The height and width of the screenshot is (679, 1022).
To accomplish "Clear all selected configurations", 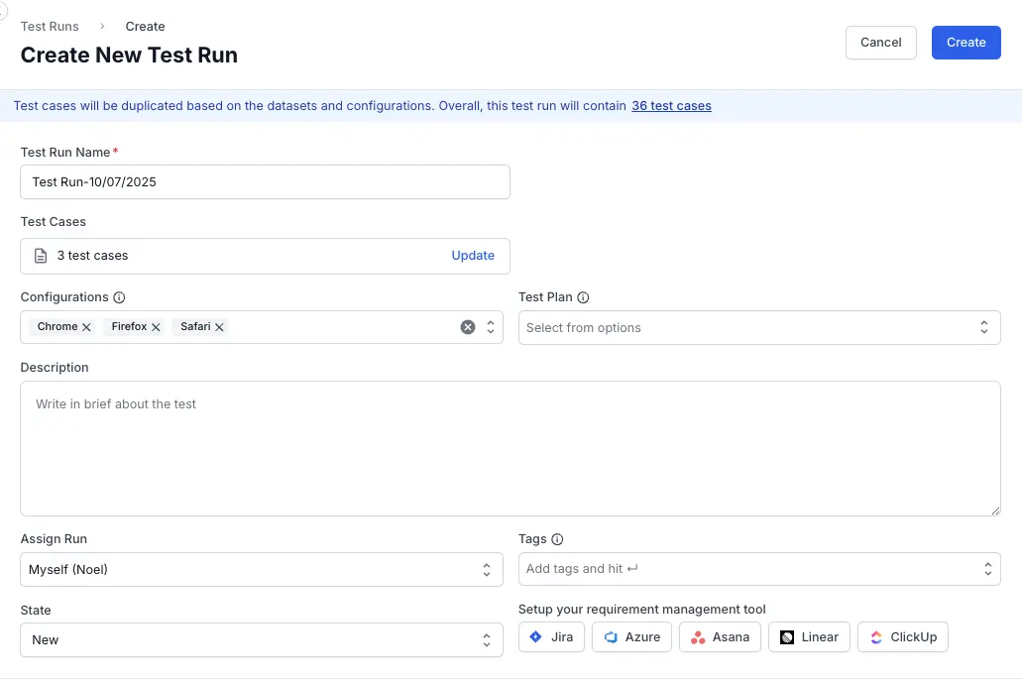I will (x=468, y=327).
